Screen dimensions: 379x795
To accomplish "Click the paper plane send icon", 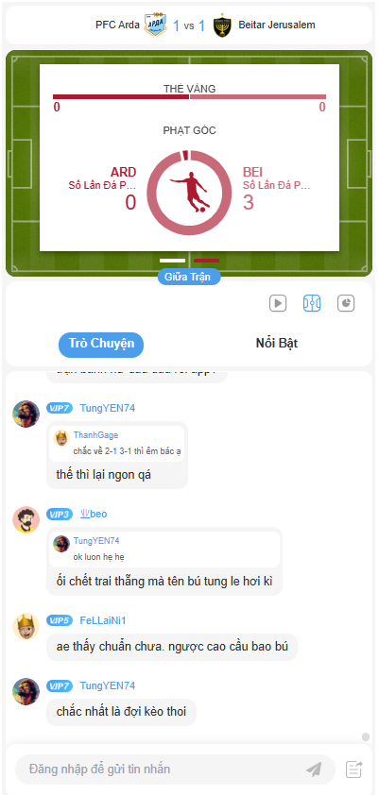I will pos(314,770).
